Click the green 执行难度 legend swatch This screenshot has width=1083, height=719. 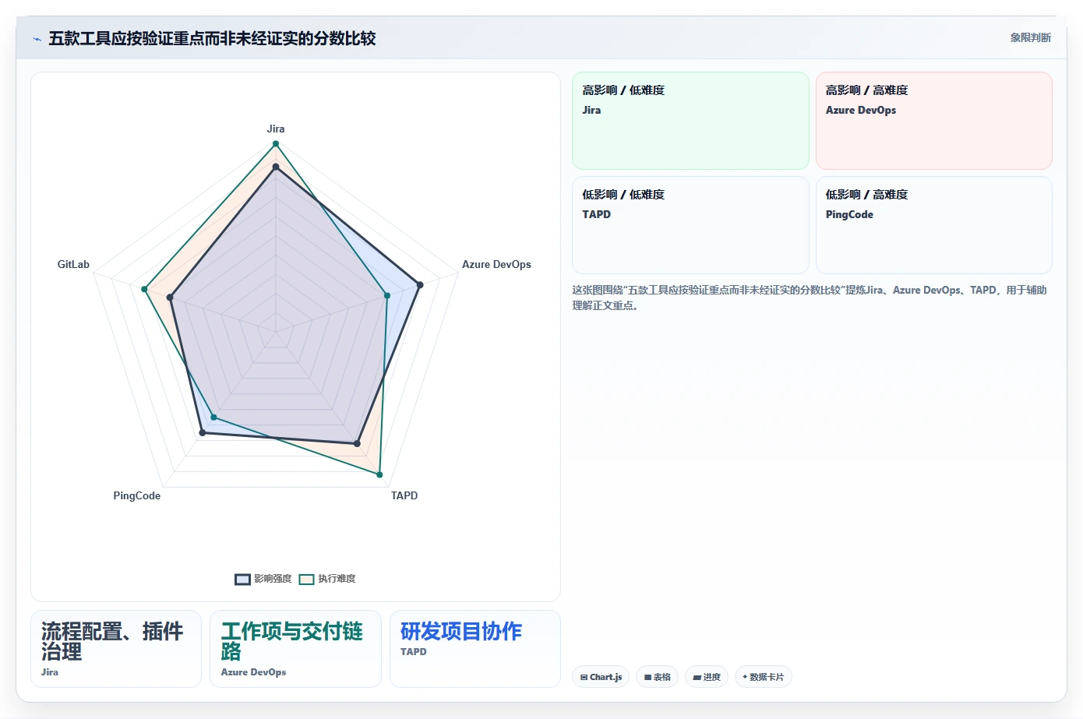tap(307, 579)
